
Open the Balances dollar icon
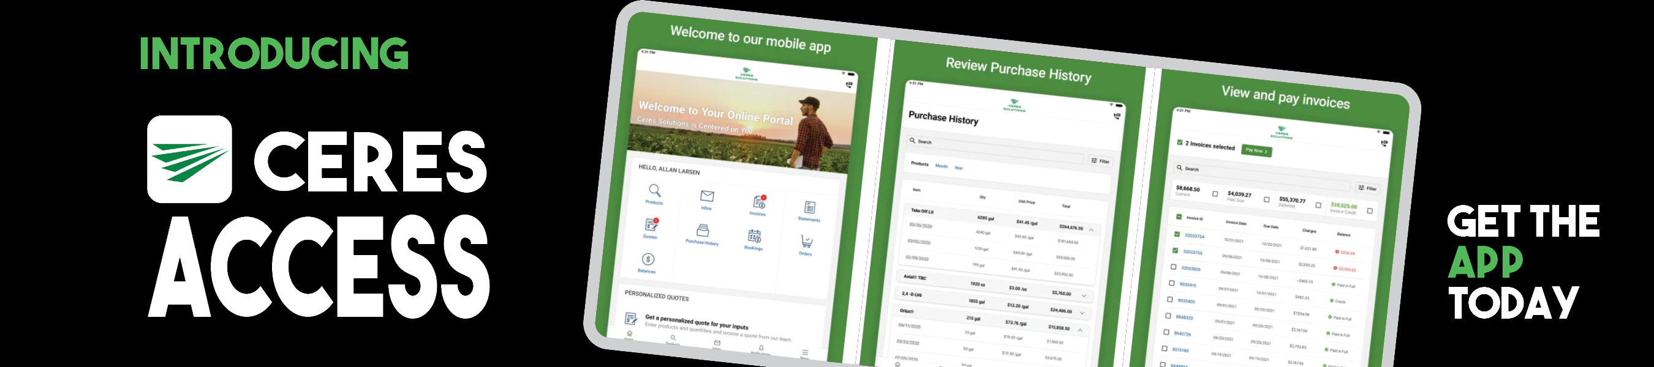[x=648, y=259]
